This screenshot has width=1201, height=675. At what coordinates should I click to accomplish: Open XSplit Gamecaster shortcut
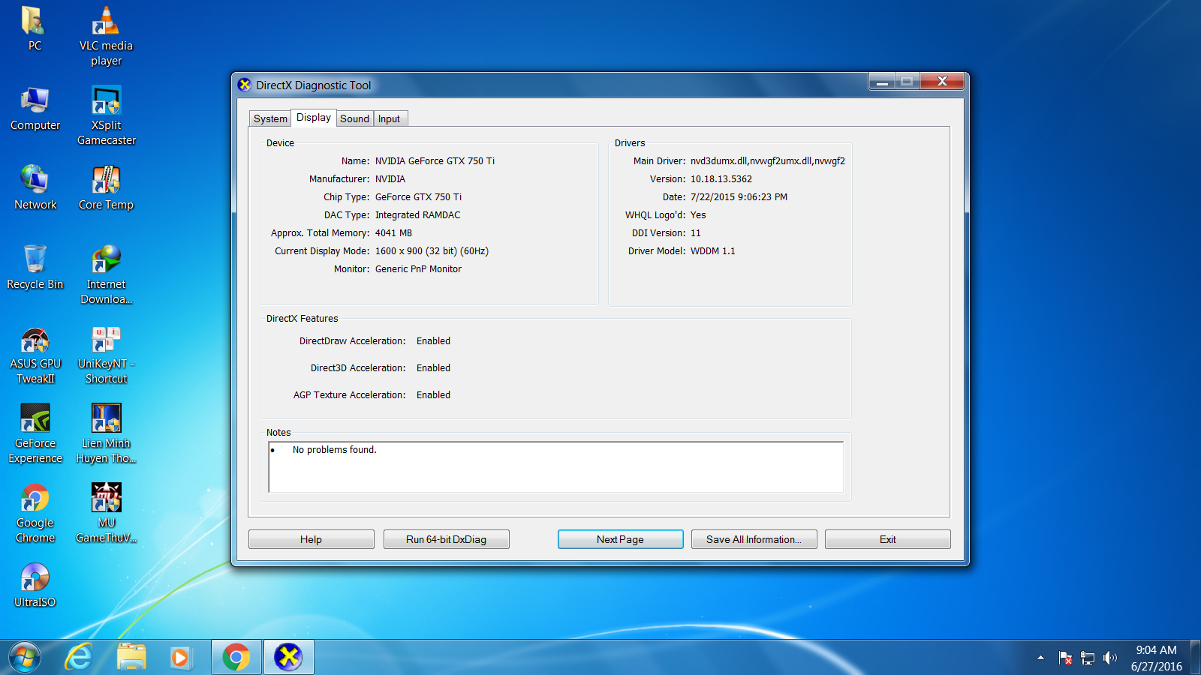[x=106, y=115]
